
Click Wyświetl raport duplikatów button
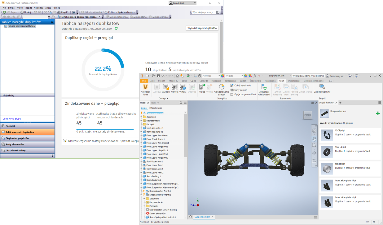202,28
